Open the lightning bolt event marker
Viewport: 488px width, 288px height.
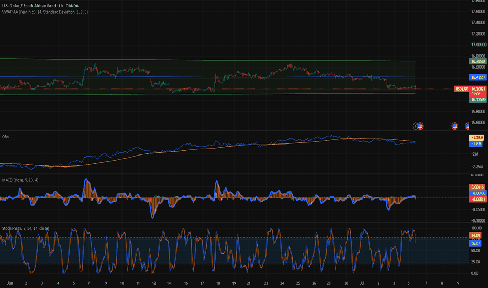[x=415, y=126]
